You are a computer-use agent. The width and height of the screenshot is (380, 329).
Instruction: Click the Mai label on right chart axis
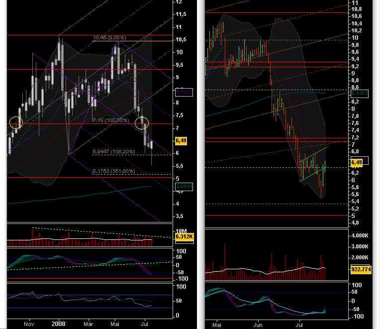pyautogui.click(x=217, y=325)
